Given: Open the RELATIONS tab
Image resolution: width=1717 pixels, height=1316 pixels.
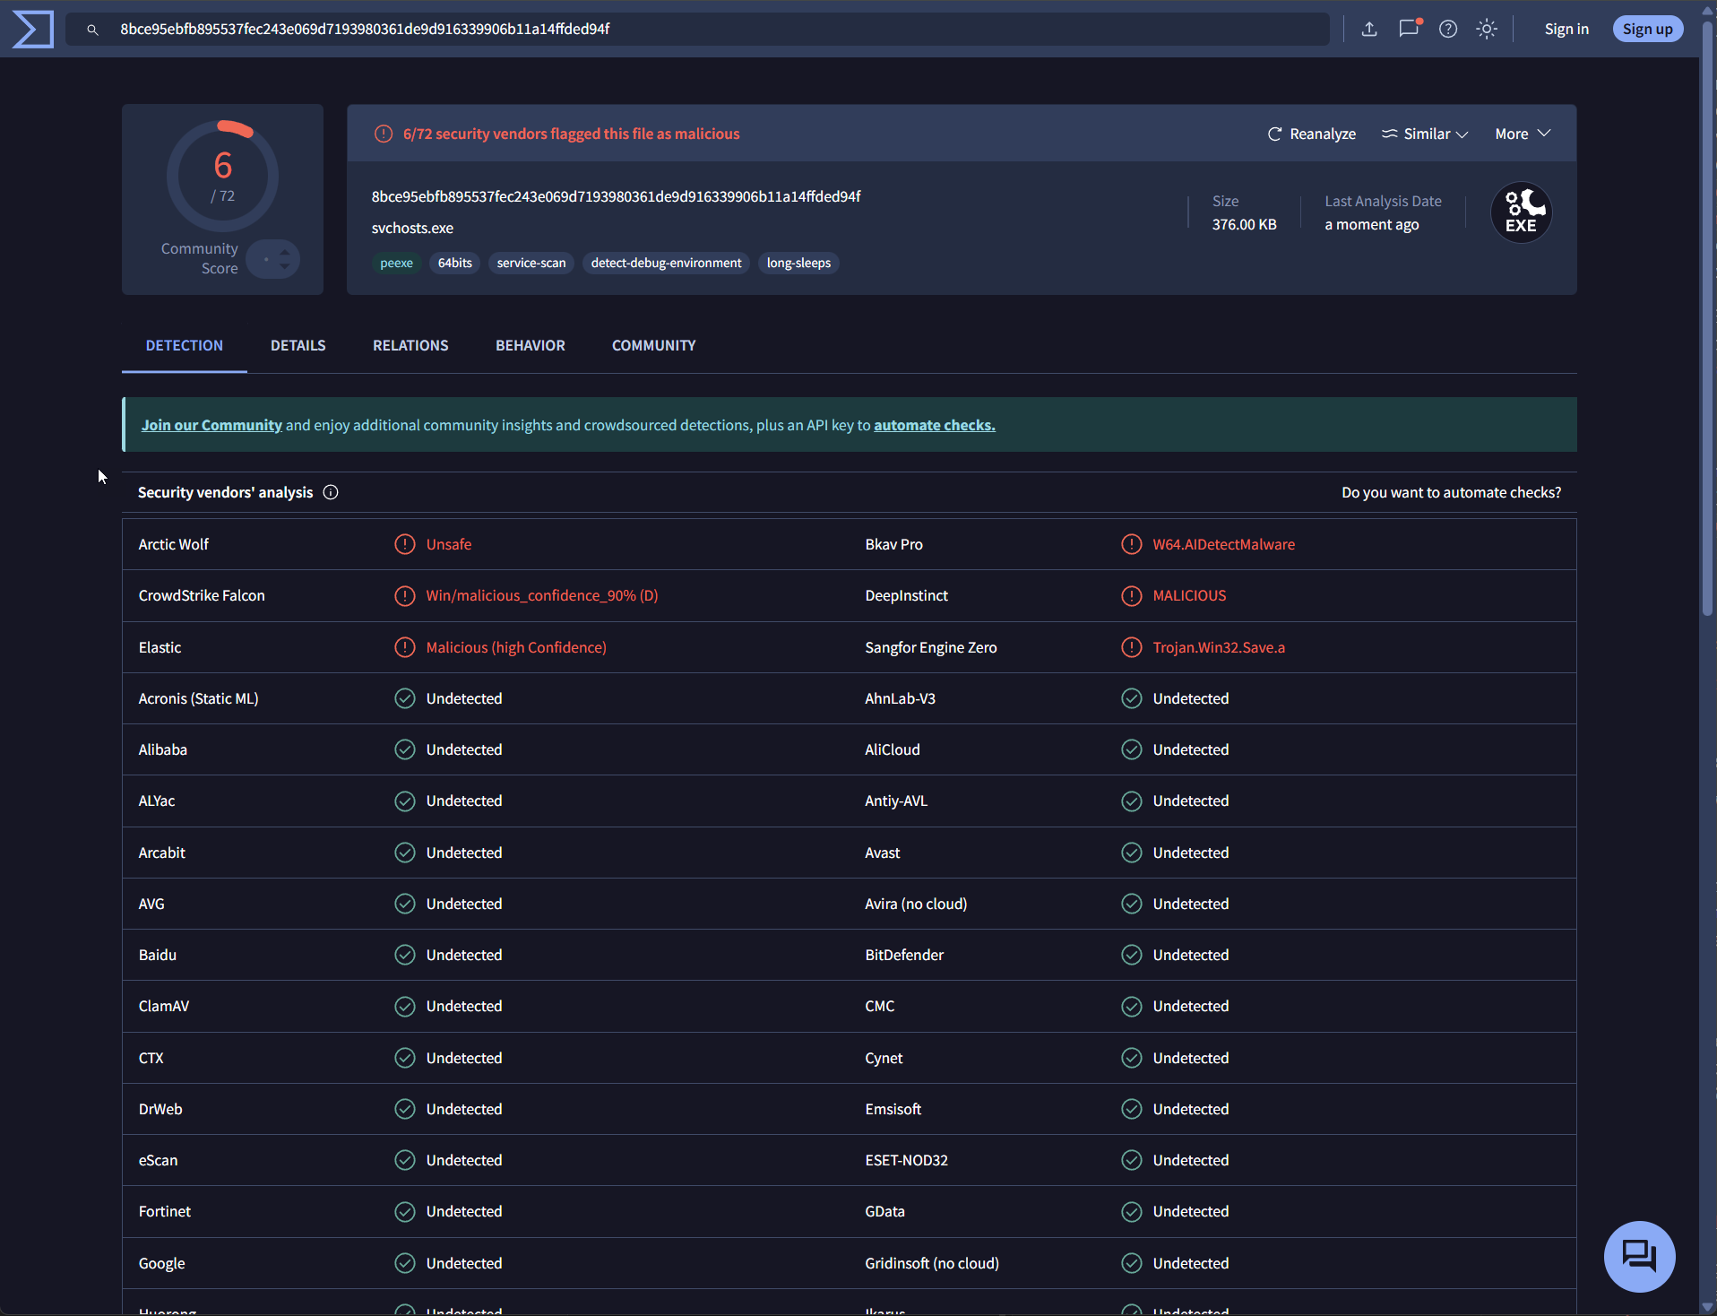Looking at the screenshot, I should tap(410, 345).
